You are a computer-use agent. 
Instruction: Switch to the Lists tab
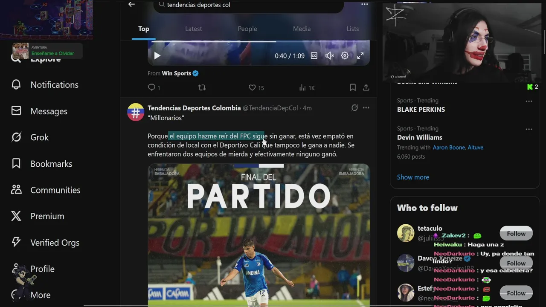pos(353,29)
